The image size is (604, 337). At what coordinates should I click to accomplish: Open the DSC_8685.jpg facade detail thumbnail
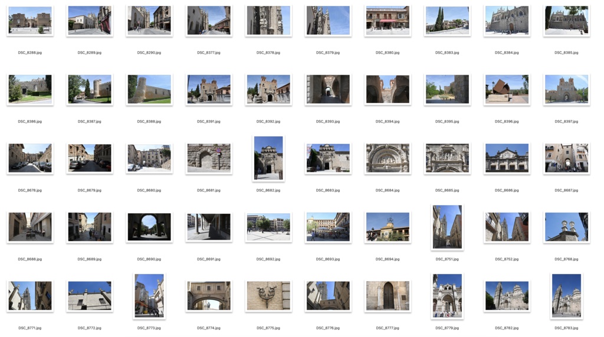click(x=447, y=158)
